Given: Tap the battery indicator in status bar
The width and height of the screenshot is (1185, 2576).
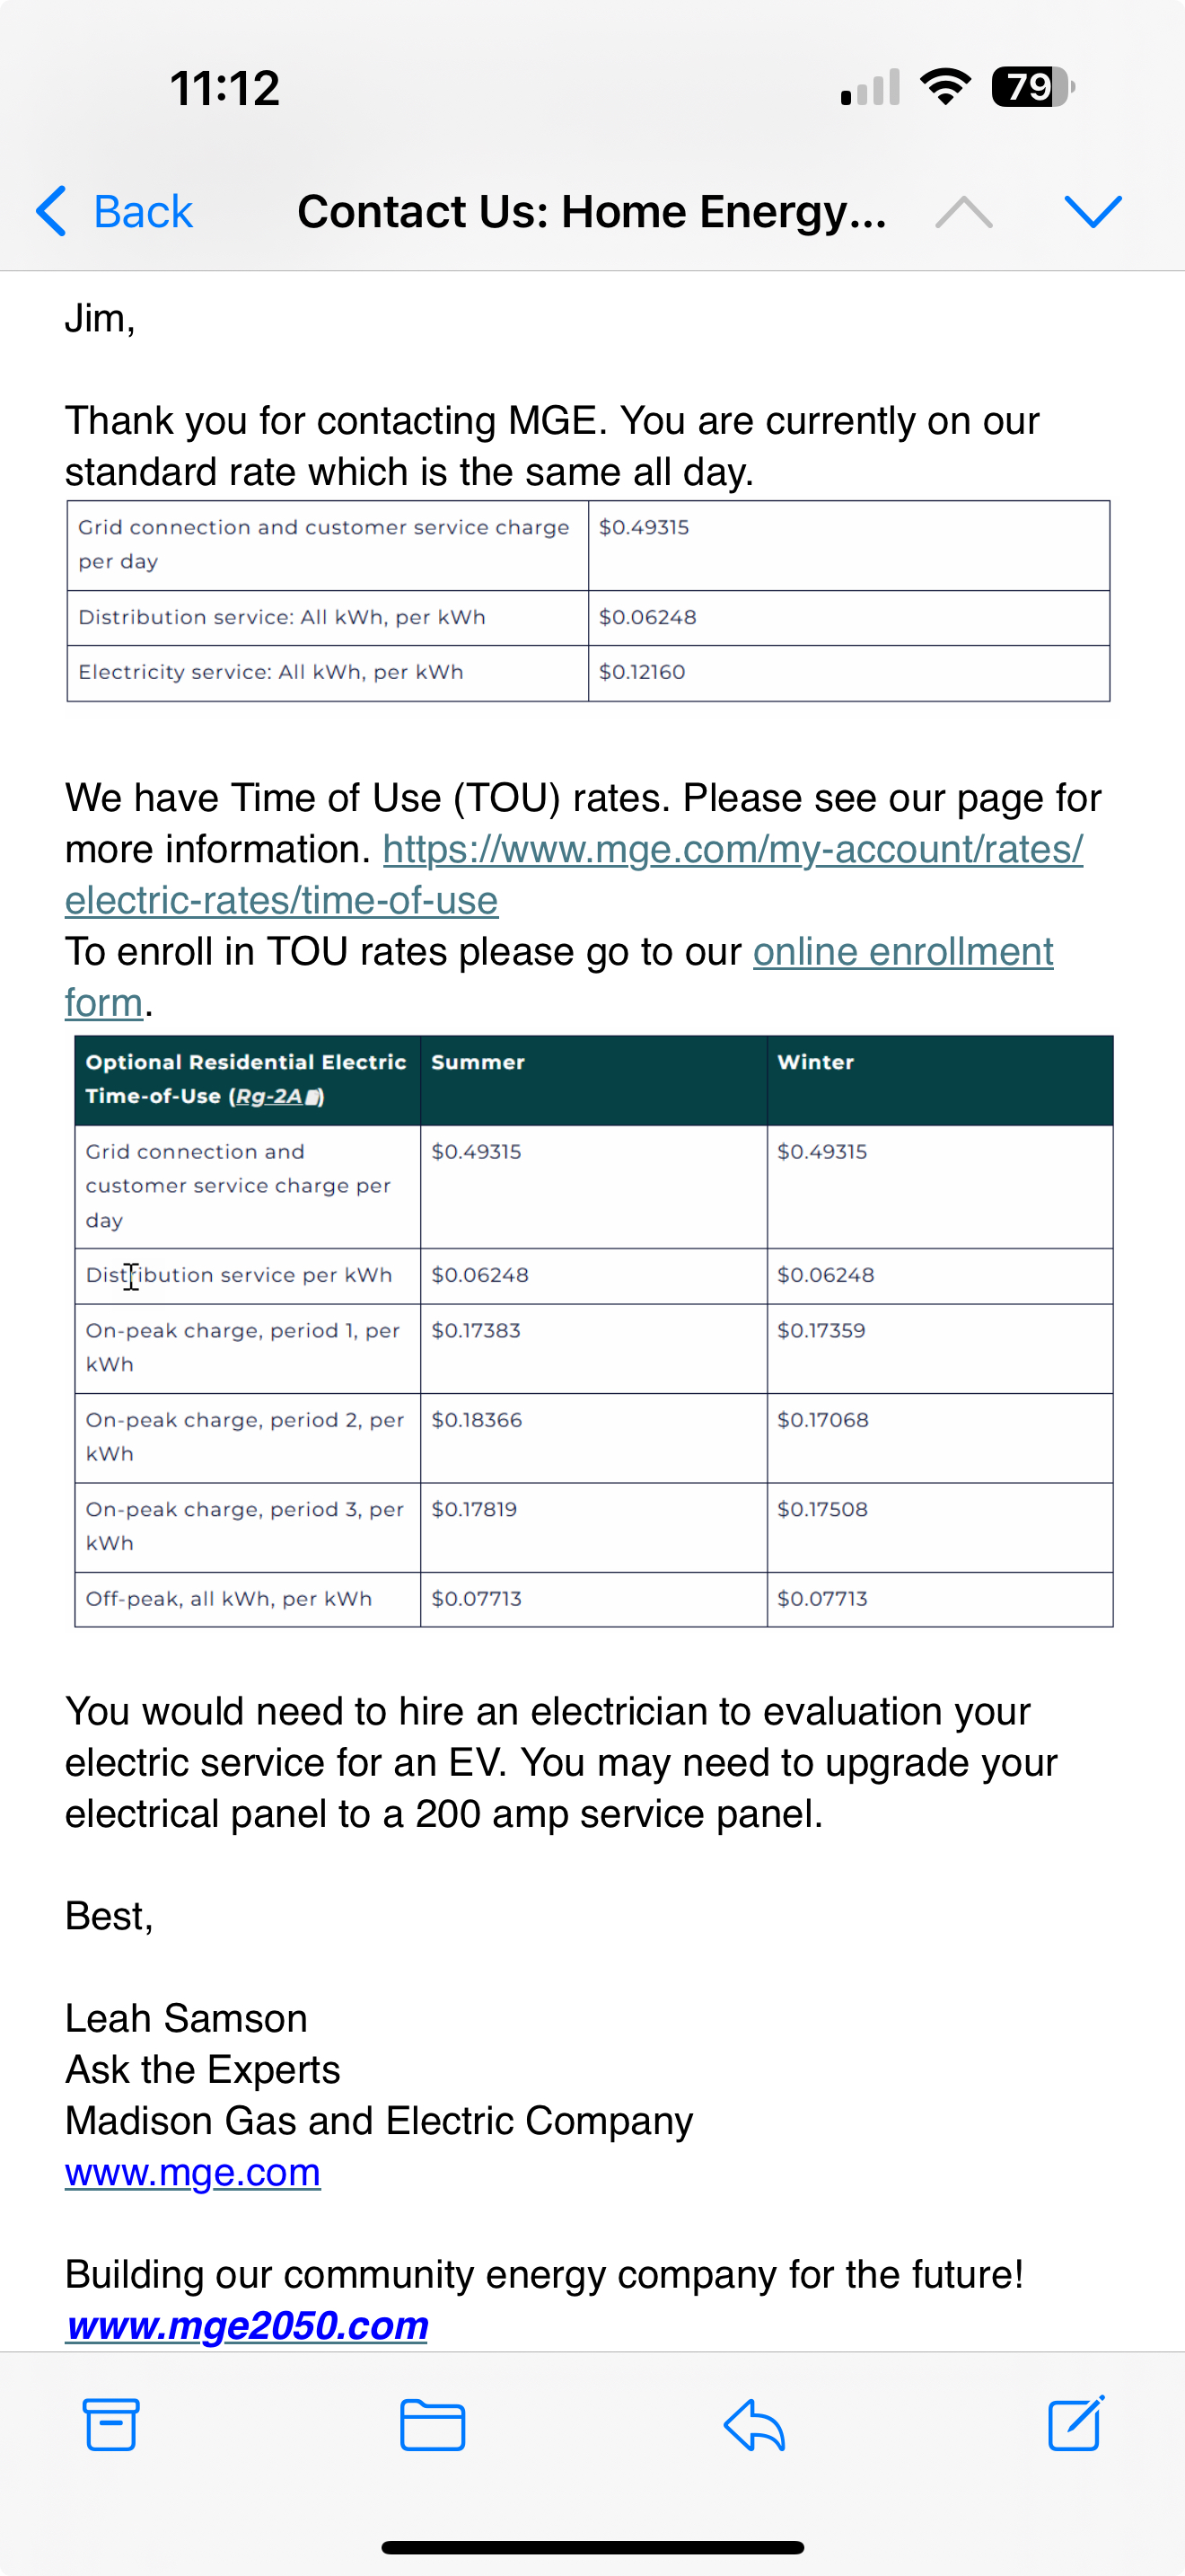Looking at the screenshot, I should tap(1031, 87).
